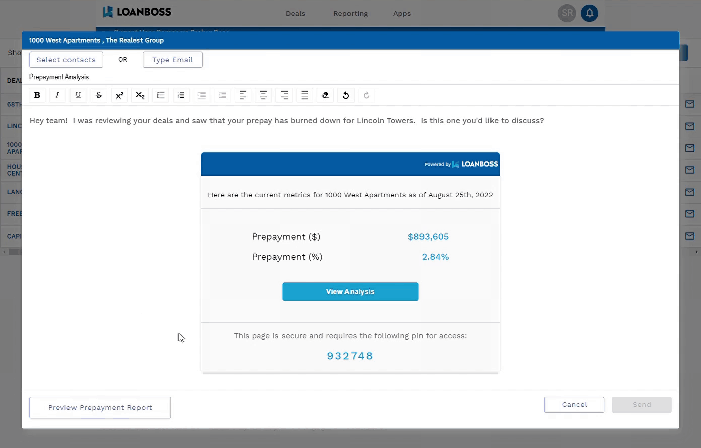
Task: Click the LoanBoss logo in the header
Action: 136,12
